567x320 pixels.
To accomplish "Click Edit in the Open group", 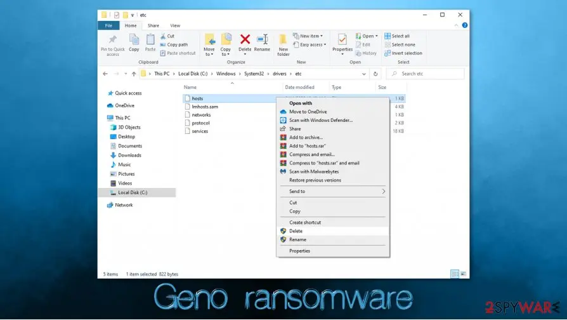I will [x=363, y=44].
